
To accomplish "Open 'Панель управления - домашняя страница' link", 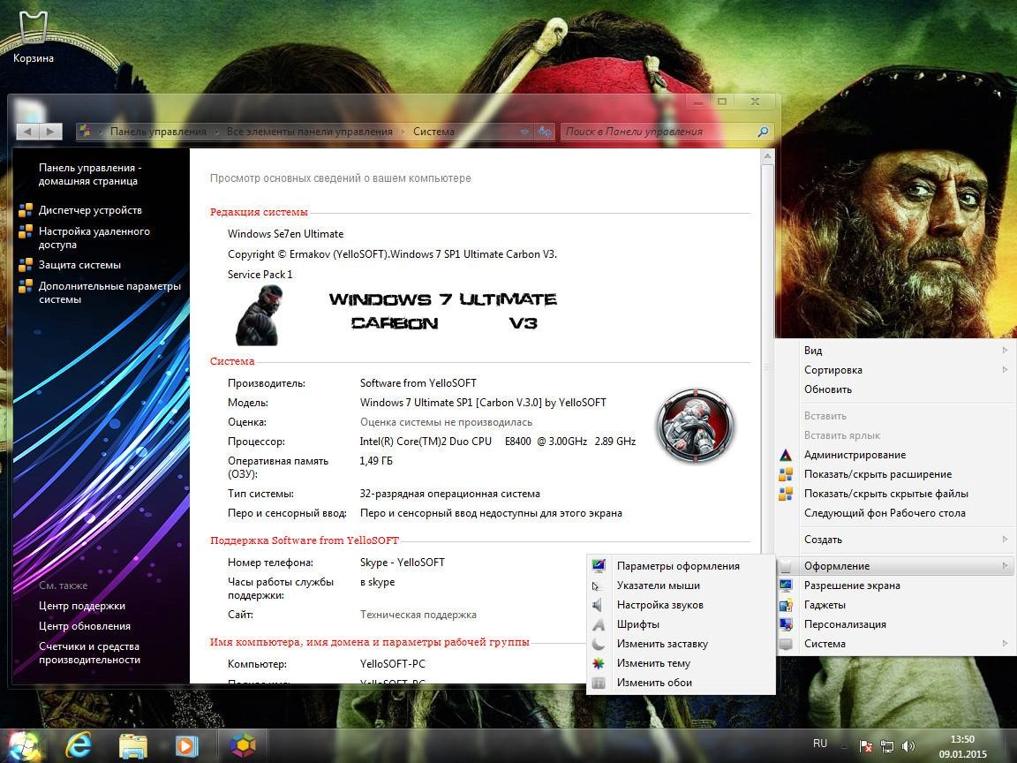I will pyautogui.click(x=89, y=175).
